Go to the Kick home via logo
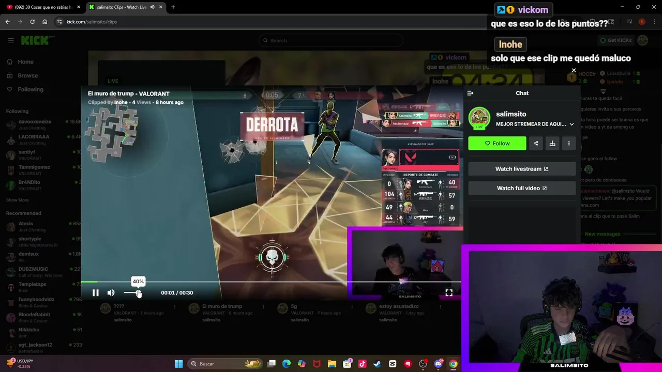The image size is (662, 372). [x=34, y=40]
